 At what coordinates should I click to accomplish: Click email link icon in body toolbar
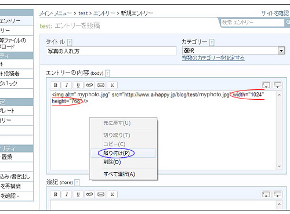coord(101,85)
